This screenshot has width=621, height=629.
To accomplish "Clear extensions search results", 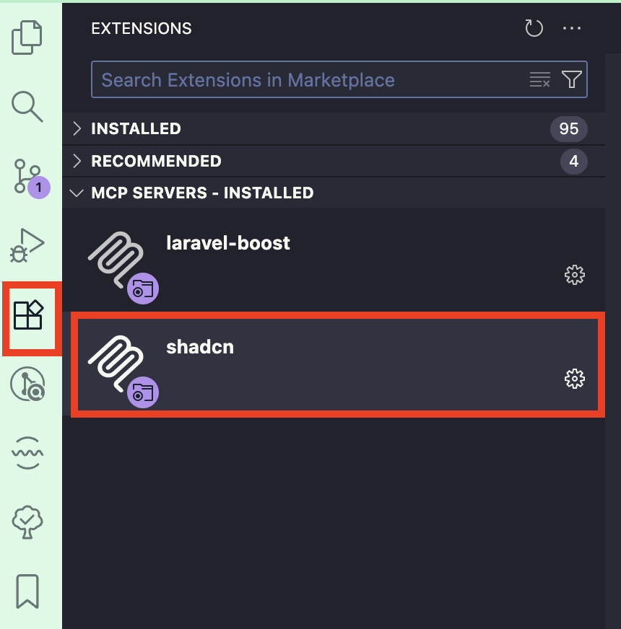I will 539,80.
